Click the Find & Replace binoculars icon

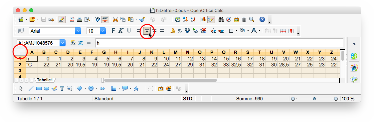coord(221,19)
